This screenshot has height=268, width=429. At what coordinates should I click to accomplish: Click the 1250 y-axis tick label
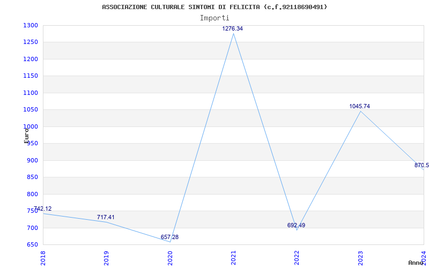coord(31,42)
